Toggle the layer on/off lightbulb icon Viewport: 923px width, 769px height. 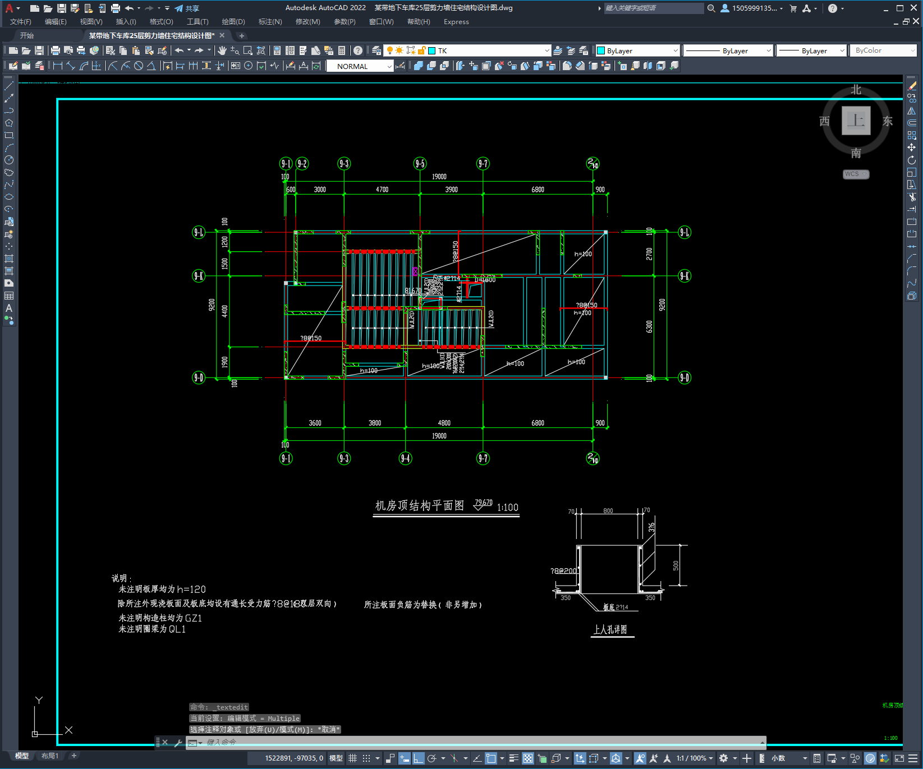click(390, 50)
